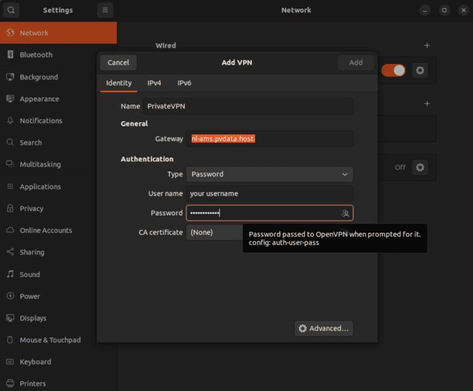Expand the authentication Type dropdown
Viewport: 473px width, 391px height.
(269, 174)
